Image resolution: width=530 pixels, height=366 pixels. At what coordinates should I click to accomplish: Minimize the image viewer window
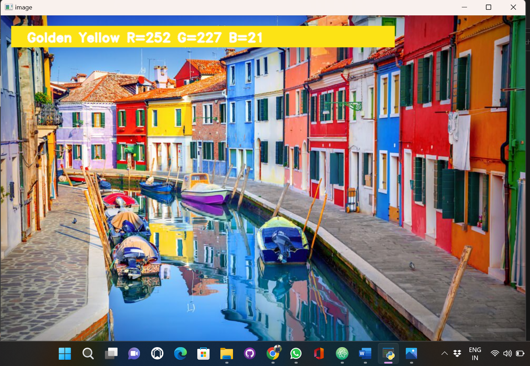[464, 7]
